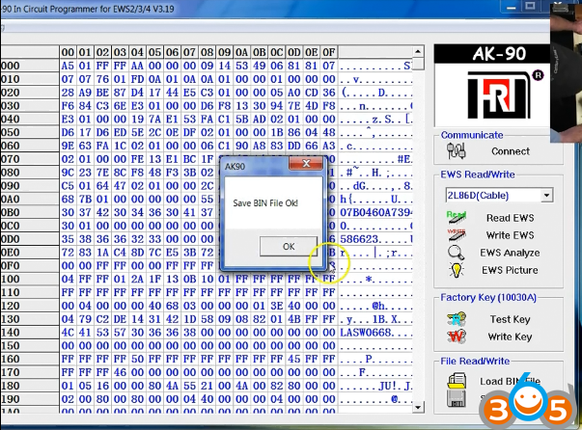582x430 pixels.
Task: Select the 7B cell in row 0A0
Action: click(85, 199)
